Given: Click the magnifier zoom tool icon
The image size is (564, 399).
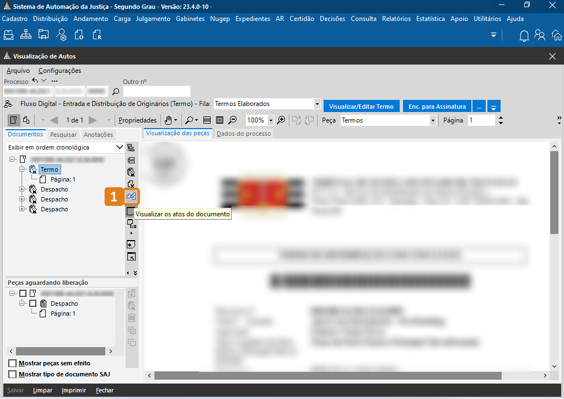Looking at the screenshot, I should pos(189,120).
